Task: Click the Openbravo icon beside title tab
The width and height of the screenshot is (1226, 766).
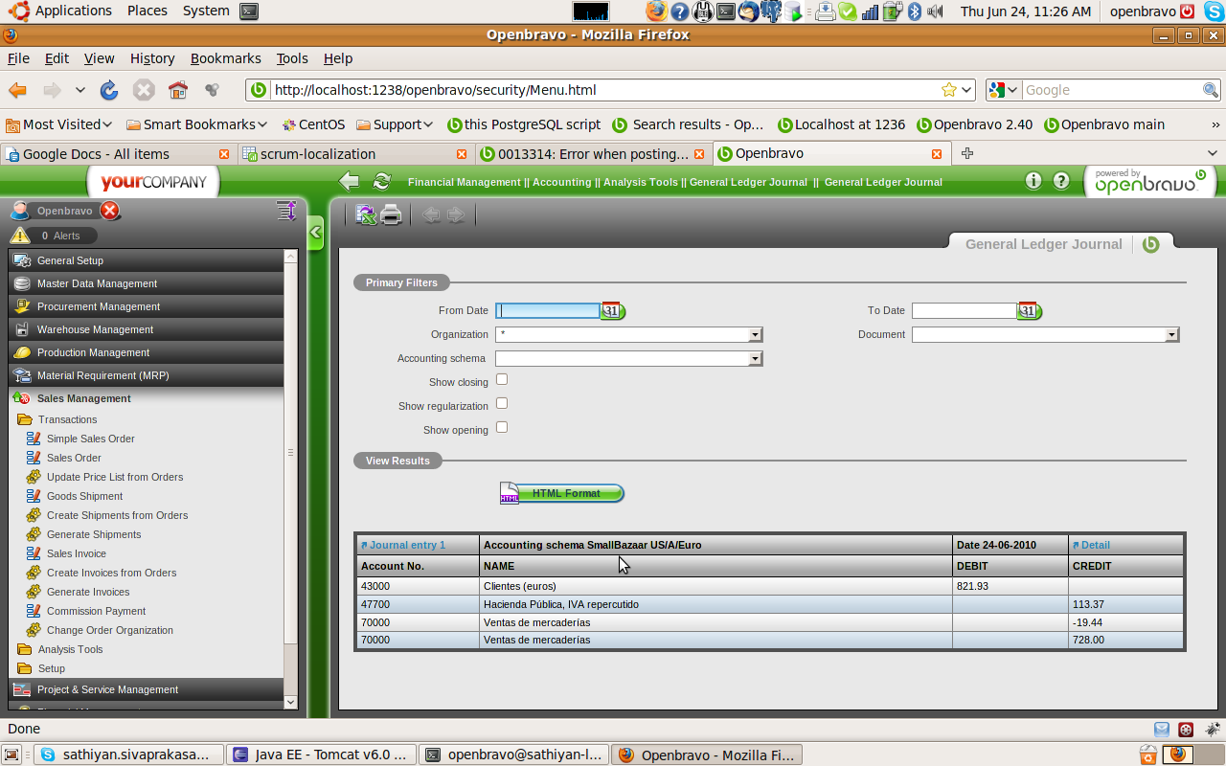Action: [x=1151, y=244]
